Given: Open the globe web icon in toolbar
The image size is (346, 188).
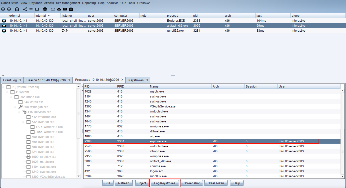Looking at the screenshot, I should click(45, 9).
